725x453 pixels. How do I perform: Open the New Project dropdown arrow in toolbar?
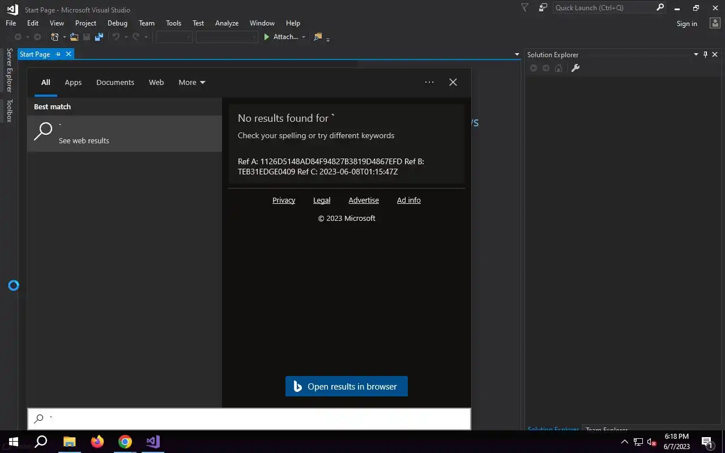[64, 37]
